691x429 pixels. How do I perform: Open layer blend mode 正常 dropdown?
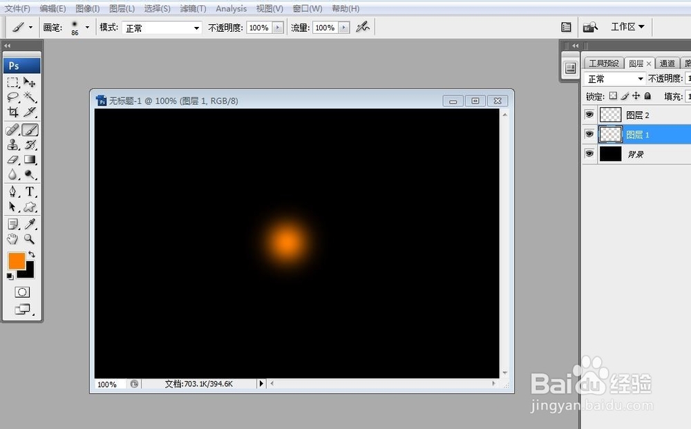point(615,79)
